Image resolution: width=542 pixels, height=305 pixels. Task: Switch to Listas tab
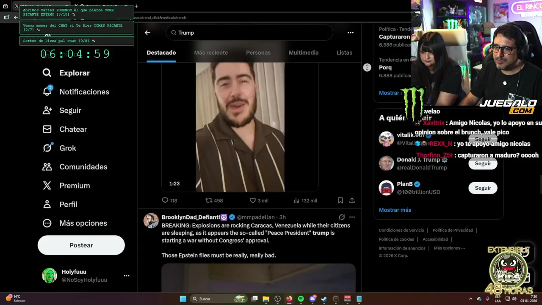click(x=344, y=53)
